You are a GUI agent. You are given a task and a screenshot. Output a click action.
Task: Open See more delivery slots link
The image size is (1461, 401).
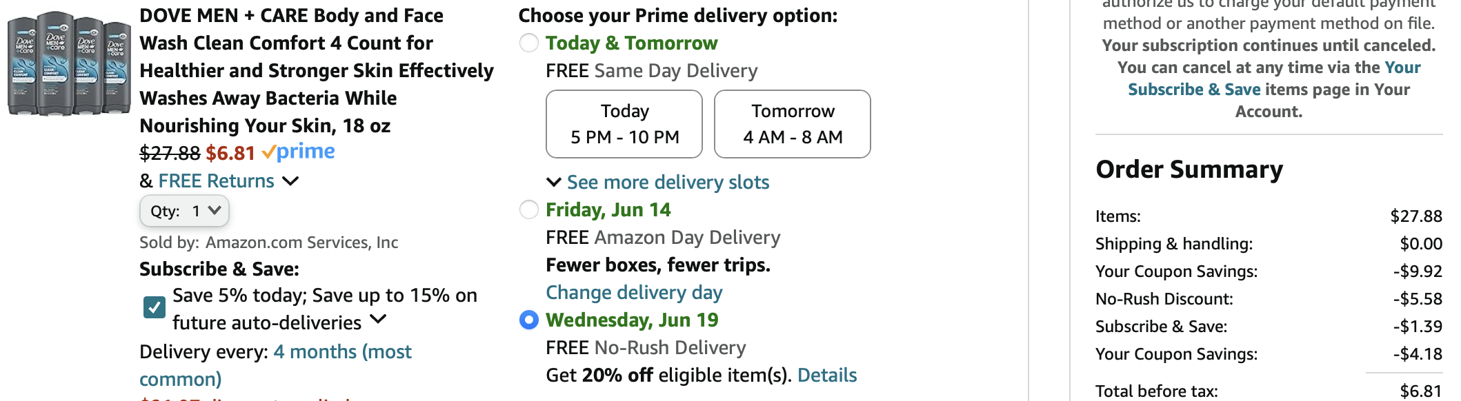tap(668, 183)
